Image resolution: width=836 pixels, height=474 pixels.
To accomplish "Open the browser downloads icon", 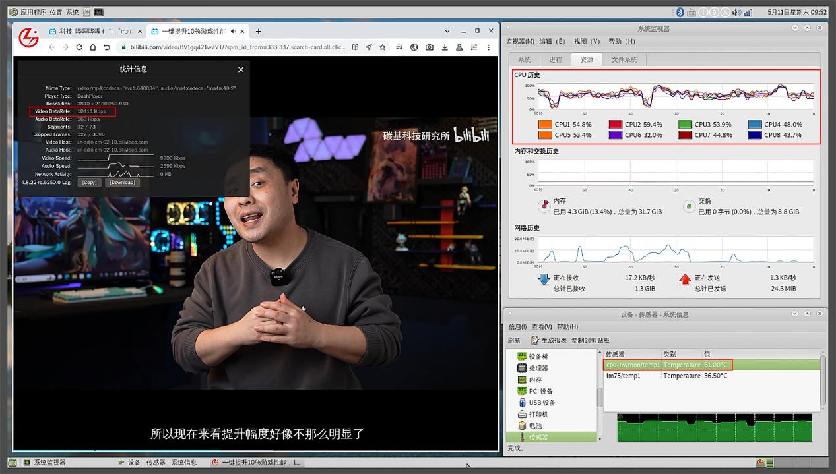I will tap(445, 47).
